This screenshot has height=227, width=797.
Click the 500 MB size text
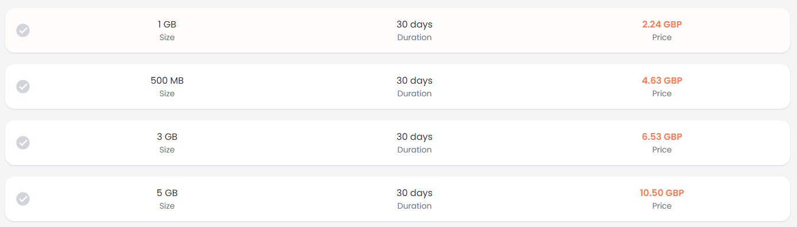coord(167,80)
